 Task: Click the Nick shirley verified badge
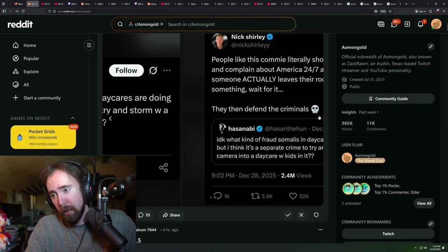[x=270, y=37]
